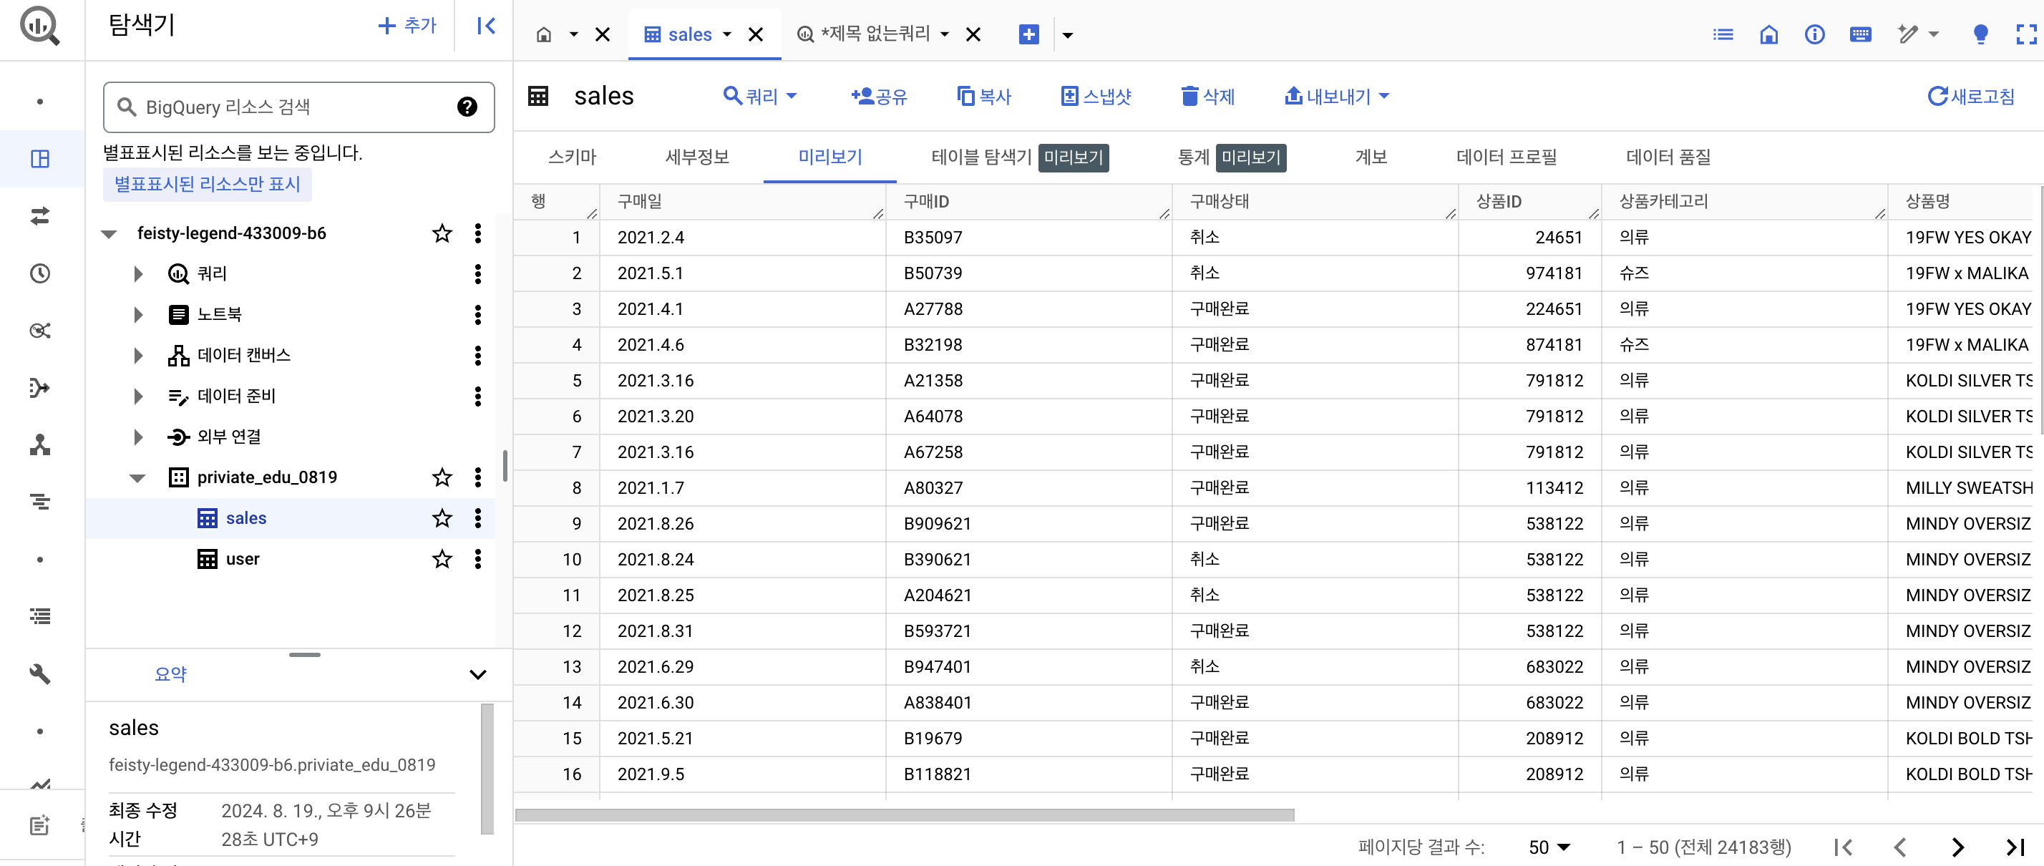Screen dimensions: 2044x866
Task: Collapse the feisty-legend-433009-b6 project tree
Action: [x=109, y=233]
